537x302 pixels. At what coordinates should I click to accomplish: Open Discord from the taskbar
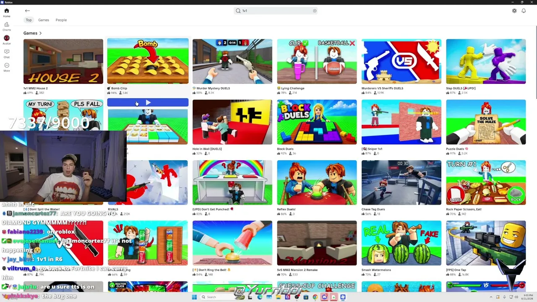tap(324, 297)
